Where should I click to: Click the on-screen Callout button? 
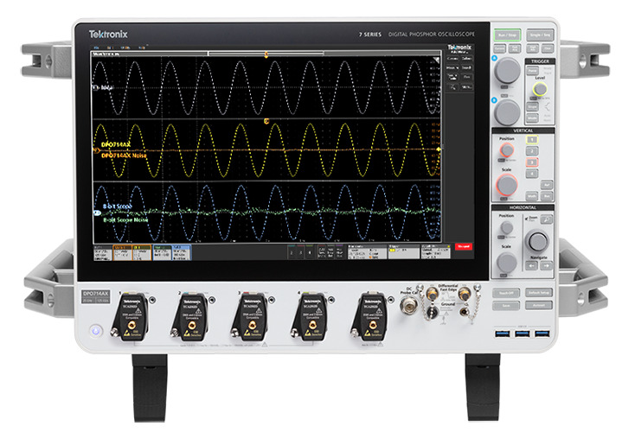[466, 58]
